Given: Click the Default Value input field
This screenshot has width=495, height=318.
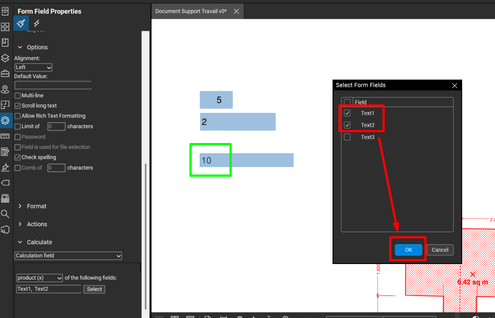Looking at the screenshot, I should click(53, 85).
